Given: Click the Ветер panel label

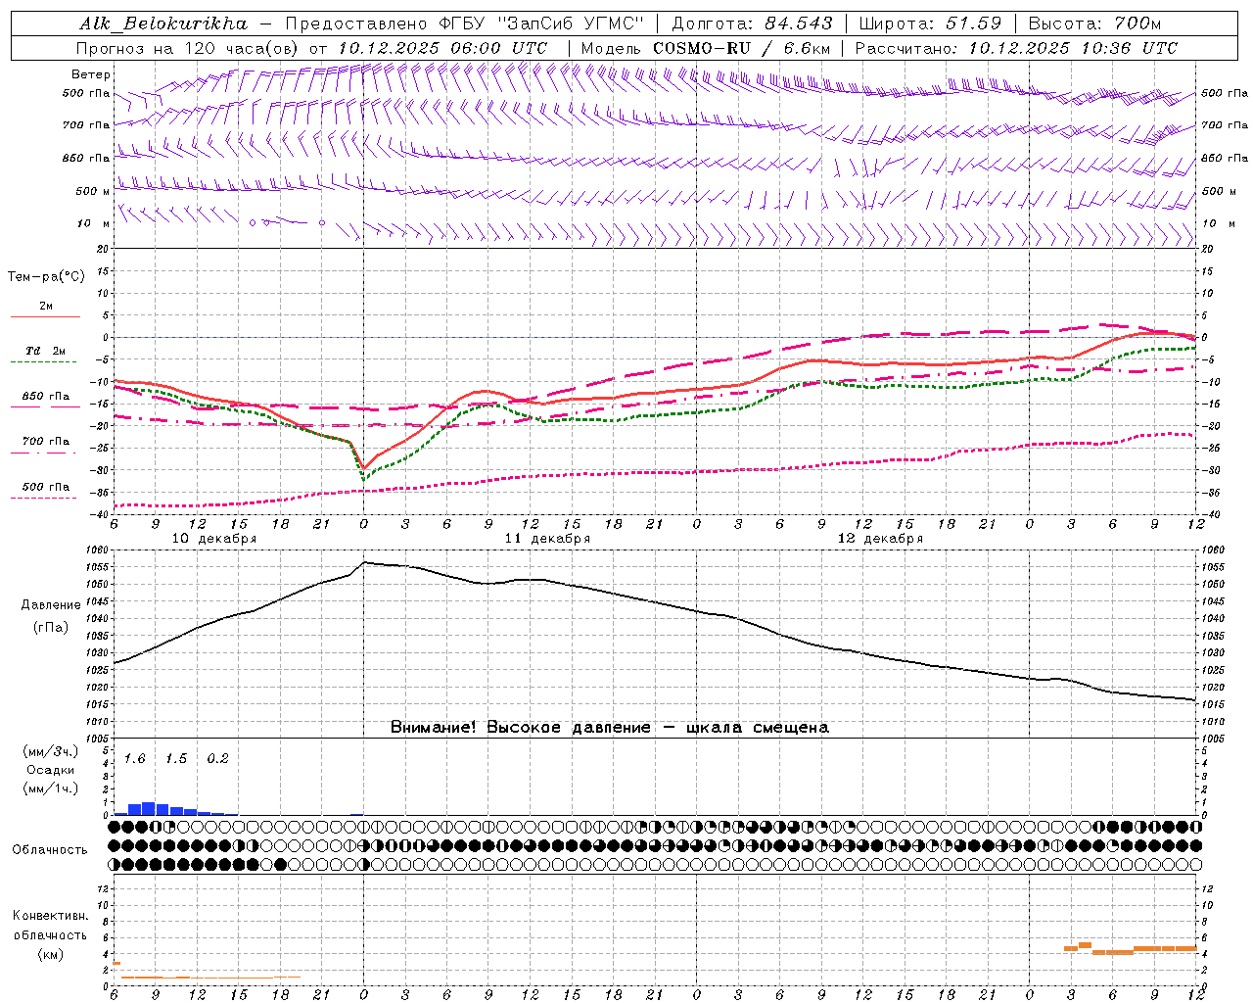Looking at the screenshot, I should (91, 74).
